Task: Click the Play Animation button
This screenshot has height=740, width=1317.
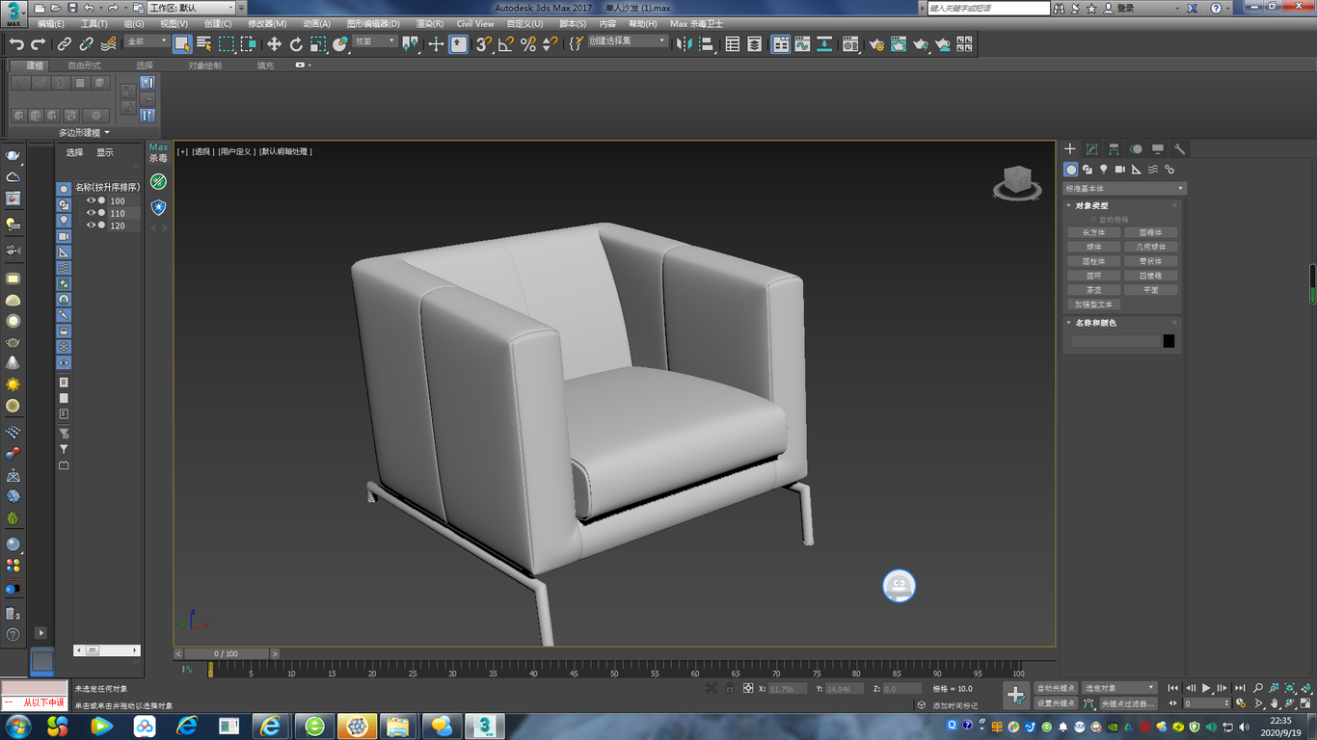Action: [1206, 688]
